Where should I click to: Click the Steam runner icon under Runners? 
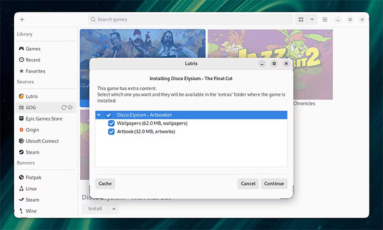[21, 199]
